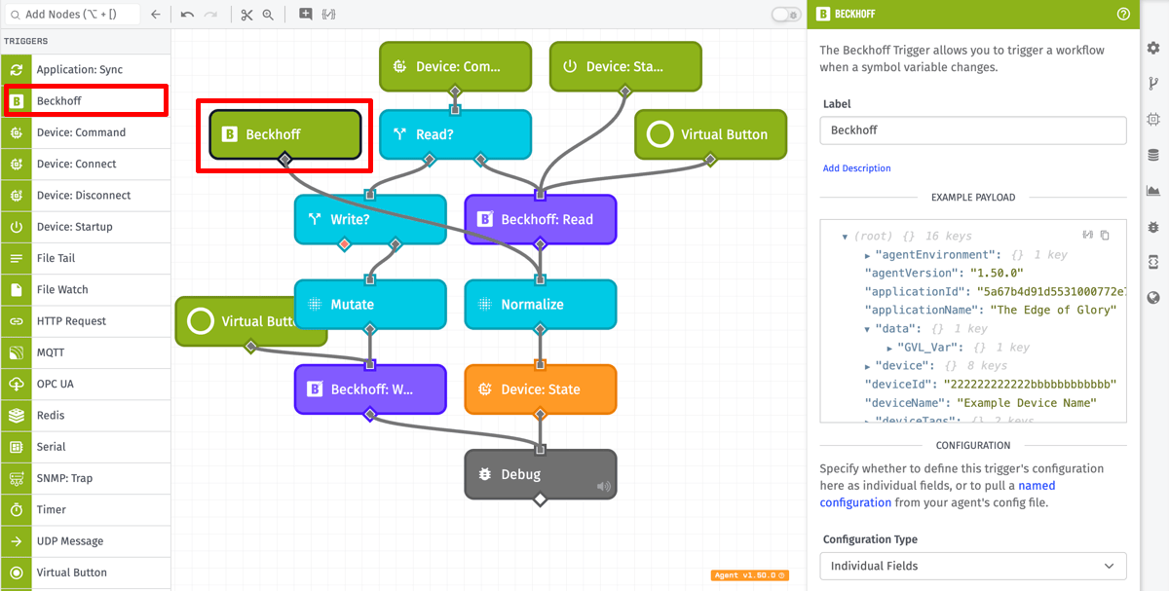
Task: Click the database stack icon in right rail
Action: tap(1153, 155)
